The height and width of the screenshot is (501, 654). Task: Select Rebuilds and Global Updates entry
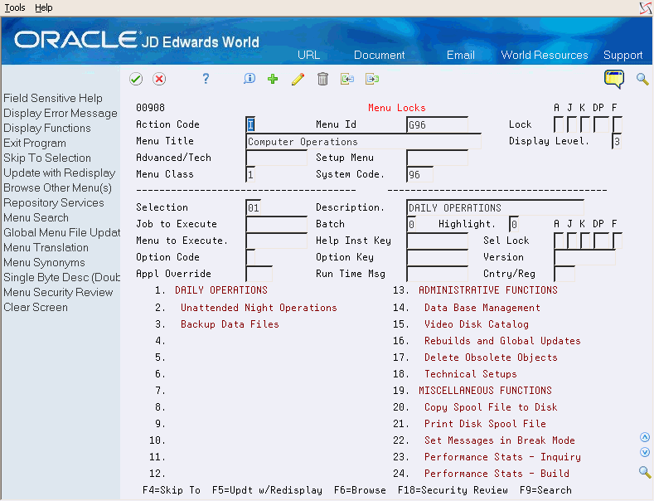[502, 341]
